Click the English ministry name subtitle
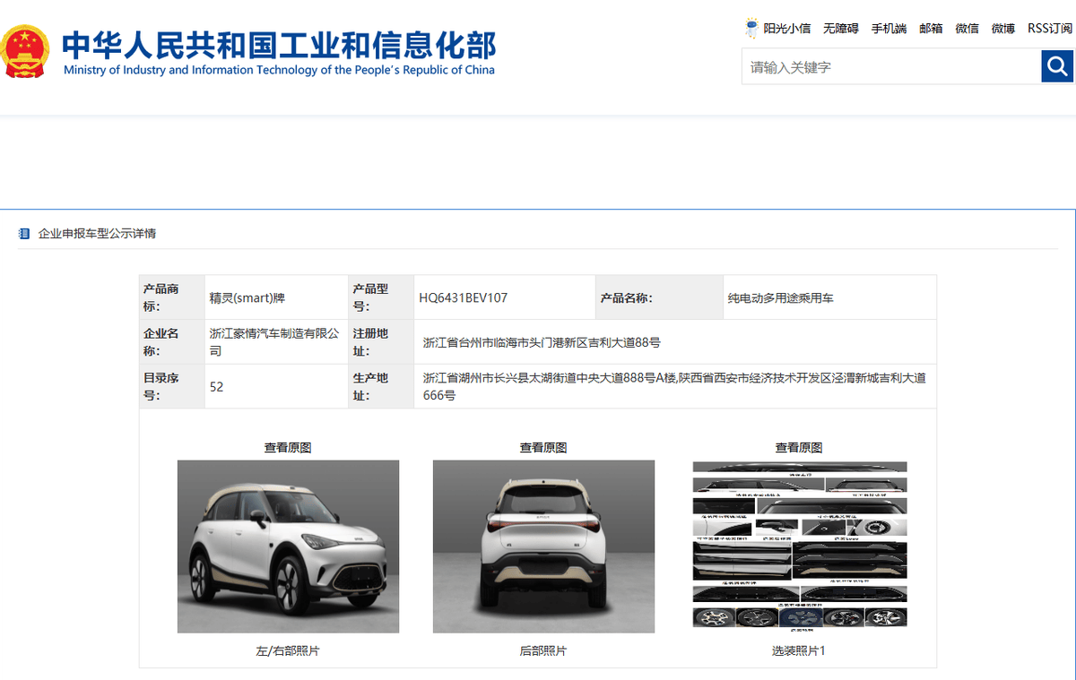This screenshot has height=680, width=1076. click(279, 70)
